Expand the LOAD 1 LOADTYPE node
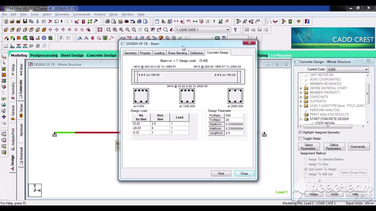This screenshot has width=376, height=211. point(301,106)
